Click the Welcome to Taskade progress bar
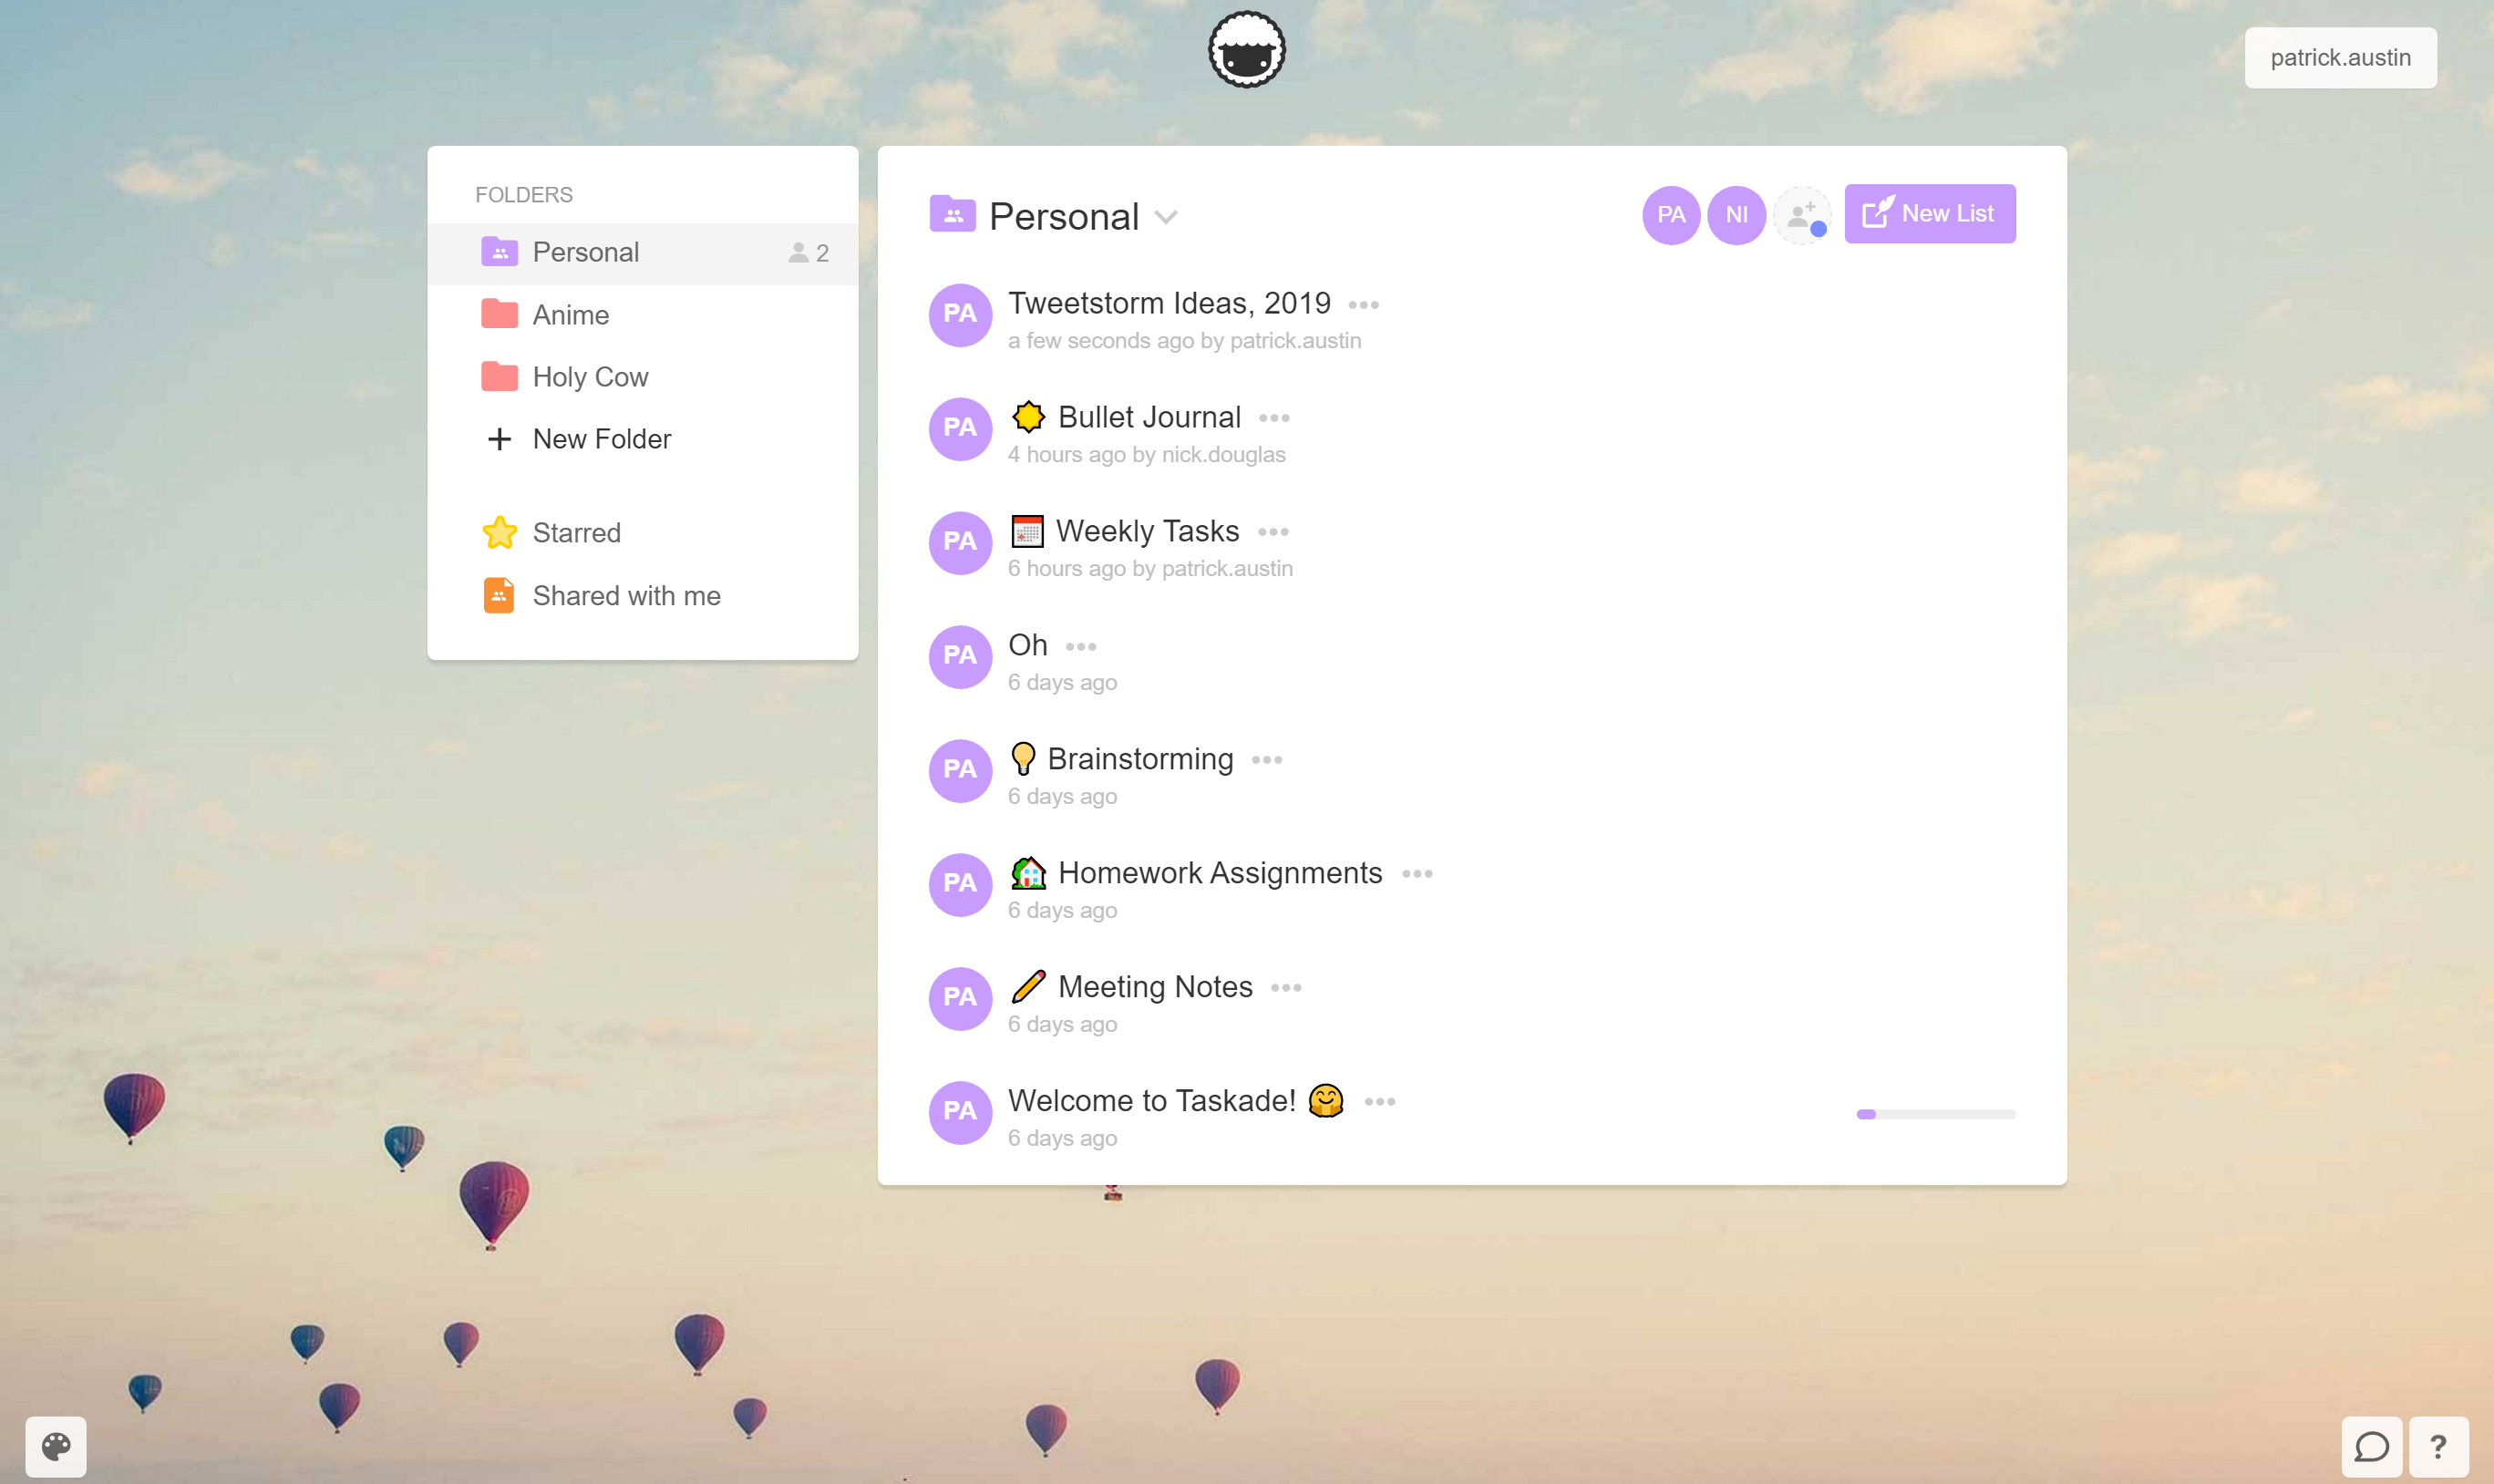 [1936, 1114]
